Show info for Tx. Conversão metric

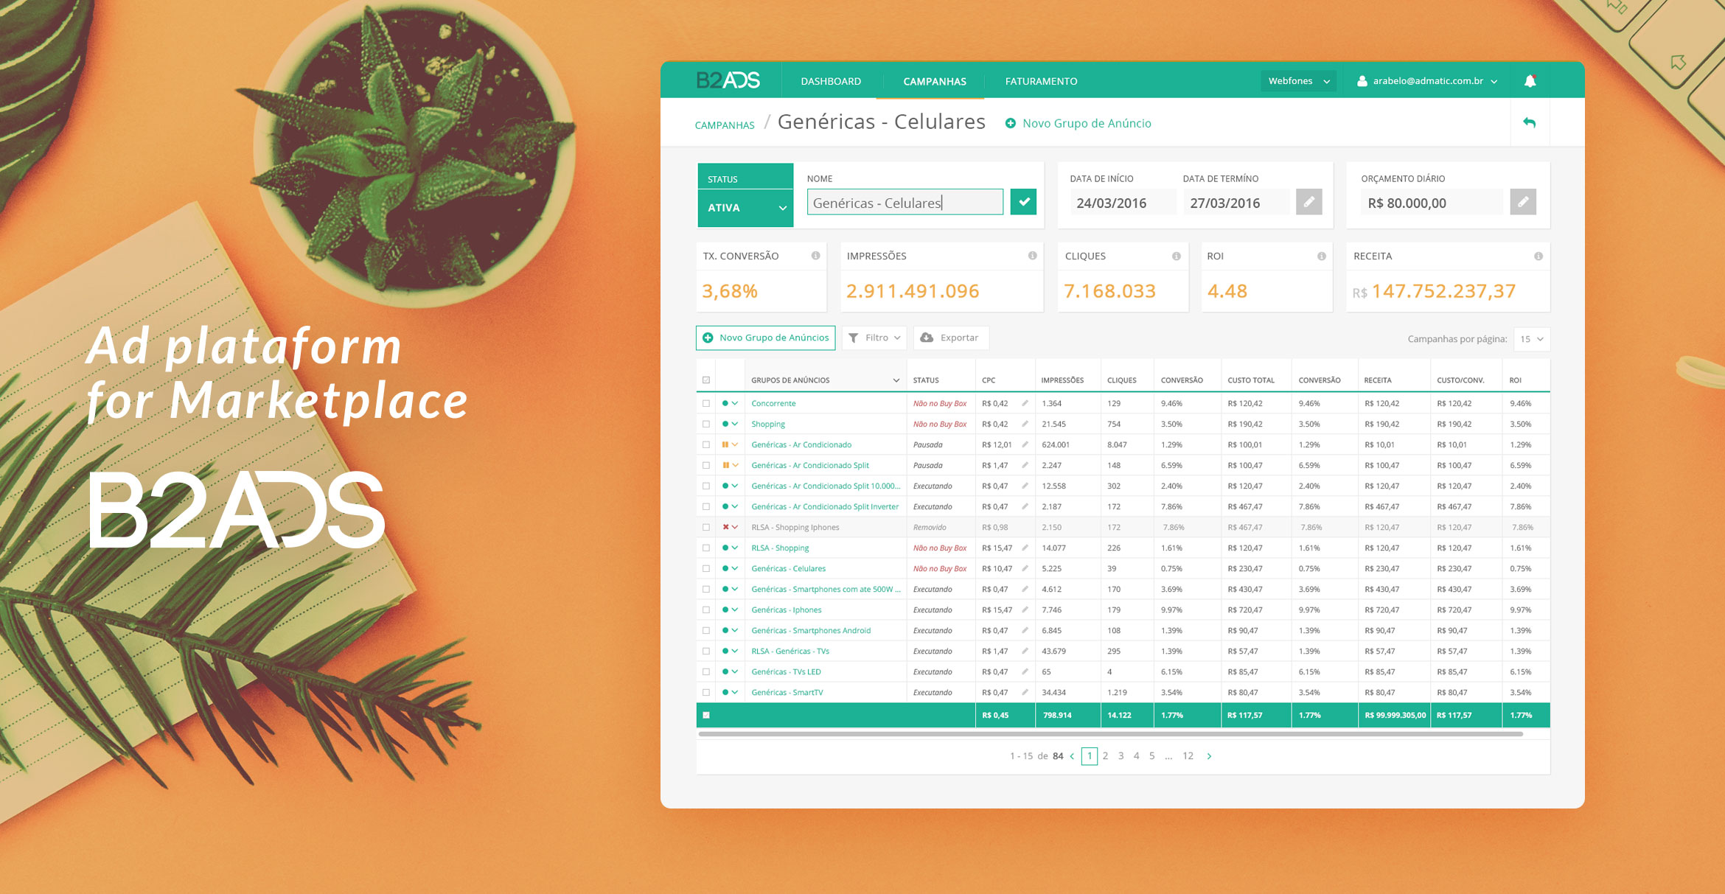coord(815,256)
